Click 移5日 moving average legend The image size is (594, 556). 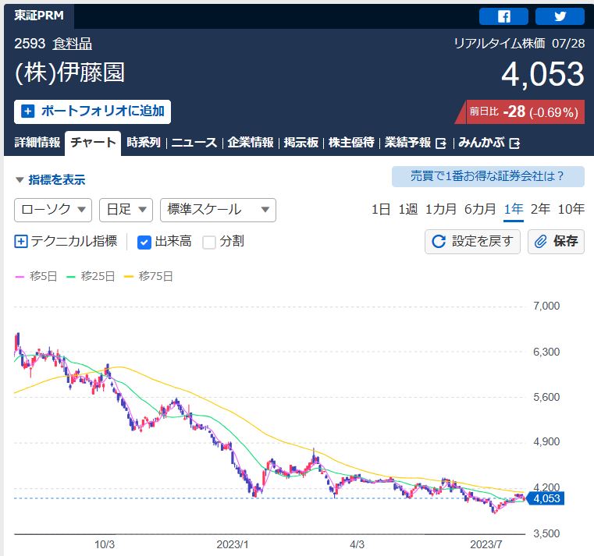point(36,277)
